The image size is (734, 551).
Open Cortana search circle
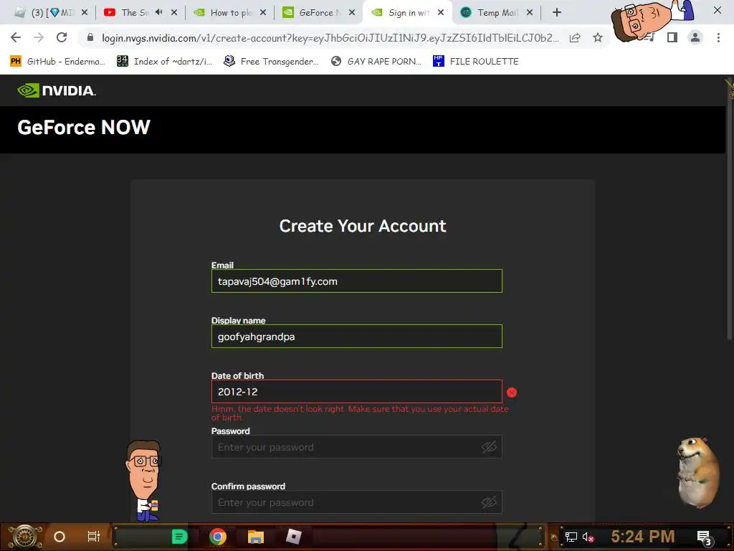click(59, 537)
